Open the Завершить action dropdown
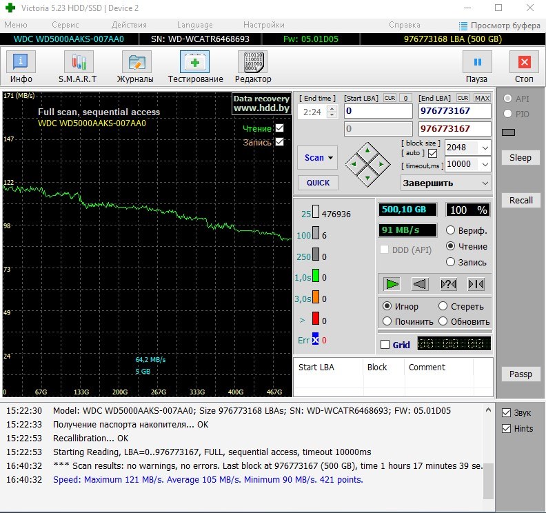546x513 pixels. tap(445, 183)
